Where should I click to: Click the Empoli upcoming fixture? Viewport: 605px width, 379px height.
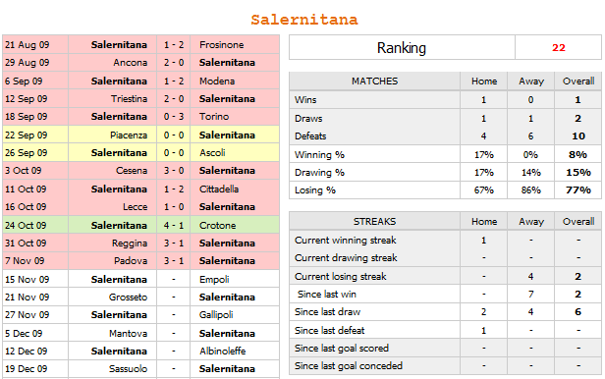214,279
